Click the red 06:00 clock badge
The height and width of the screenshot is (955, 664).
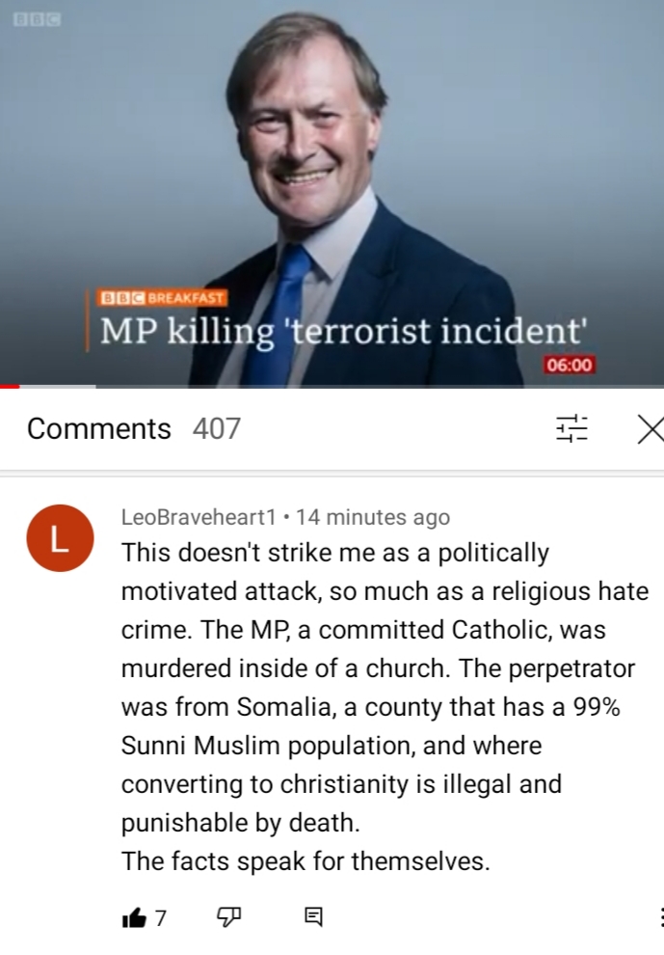coord(569,365)
